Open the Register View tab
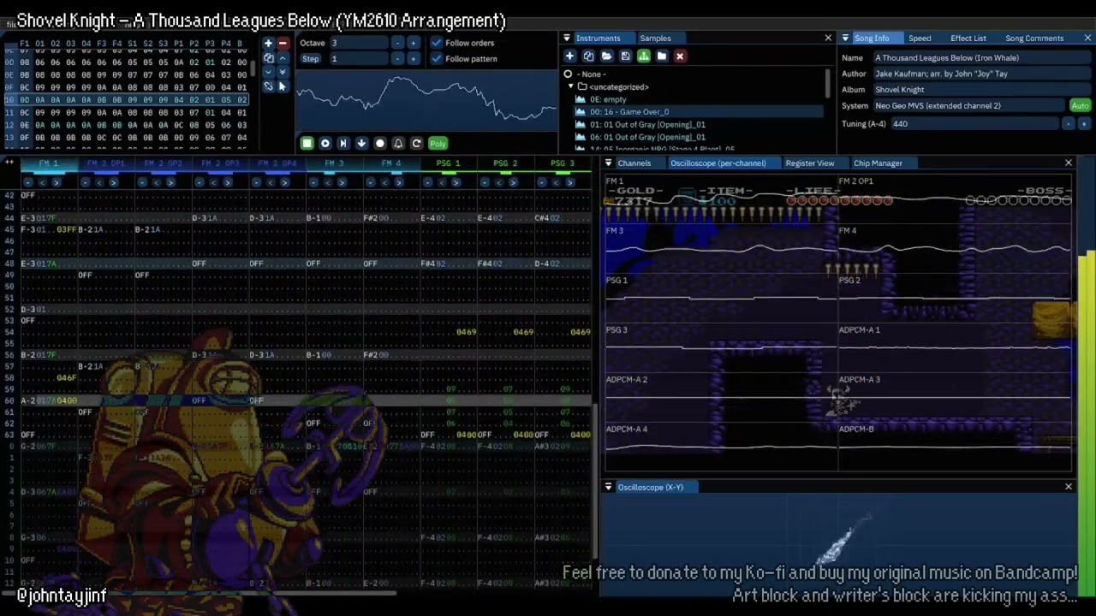This screenshot has height=616, width=1096. (x=809, y=163)
